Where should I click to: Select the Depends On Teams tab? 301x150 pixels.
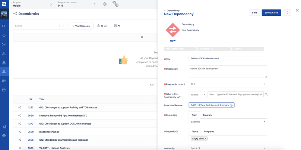pos(195,132)
